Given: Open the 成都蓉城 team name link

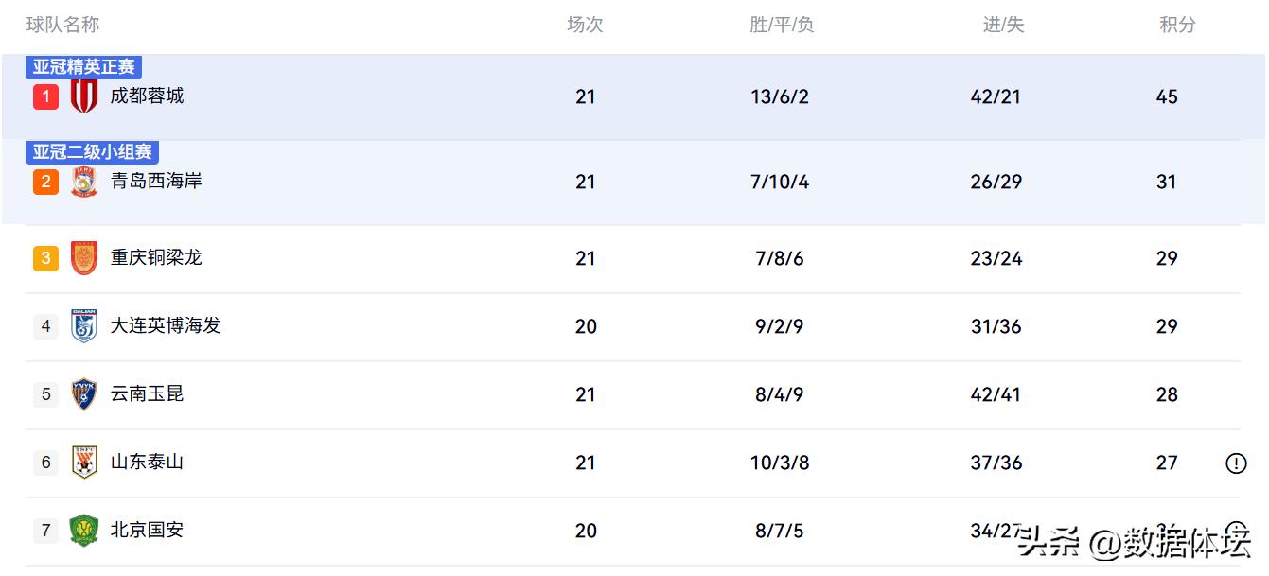Looking at the screenshot, I should pos(147,96).
